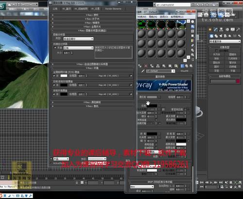Open the material name dropdown (07 - Default)
The width and height of the screenshot is (243, 199).
[160, 71]
